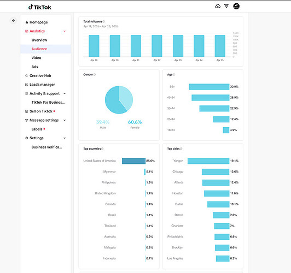This screenshot has height=273, width=291.
Task: Click the Leads manager icon
Action: coord(27,85)
